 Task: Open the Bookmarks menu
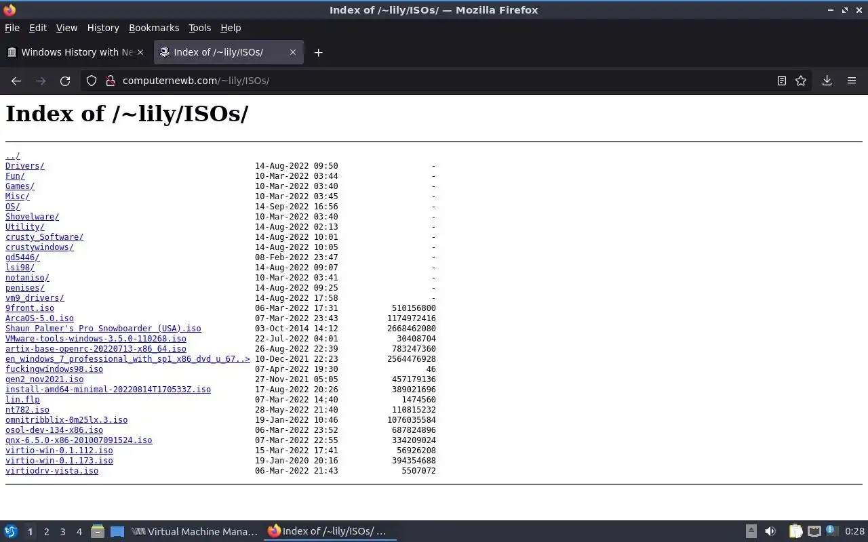[x=154, y=28]
